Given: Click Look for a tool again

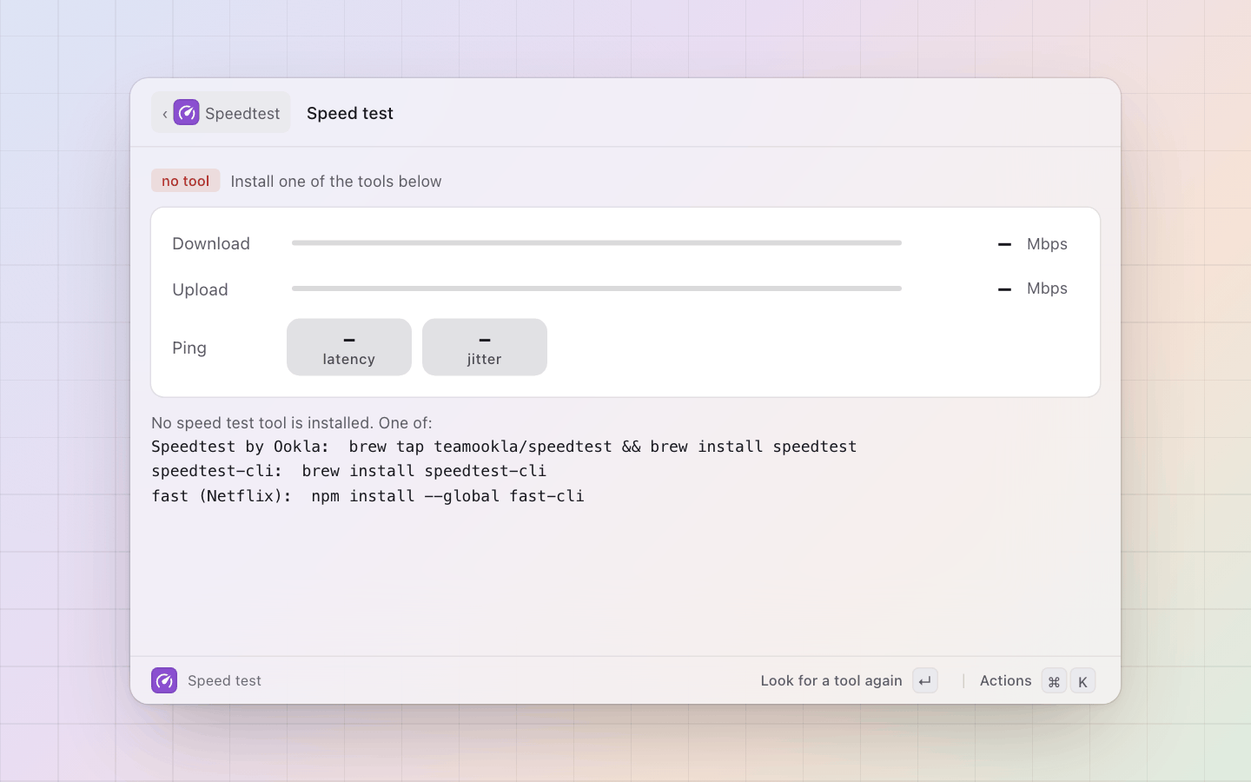Looking at the screenshot, I should point(831,681).
